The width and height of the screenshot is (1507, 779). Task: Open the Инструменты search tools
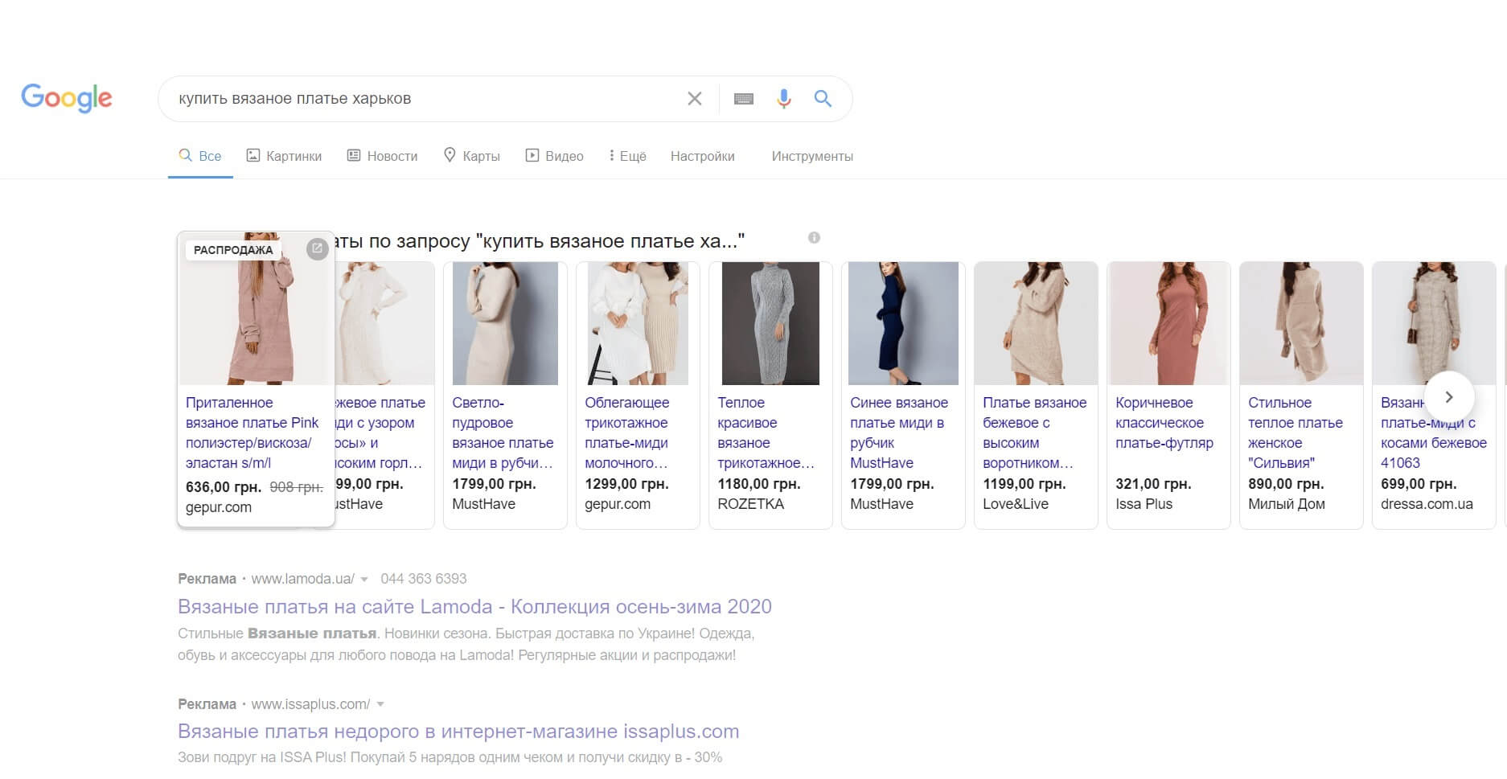coord(812,156)
